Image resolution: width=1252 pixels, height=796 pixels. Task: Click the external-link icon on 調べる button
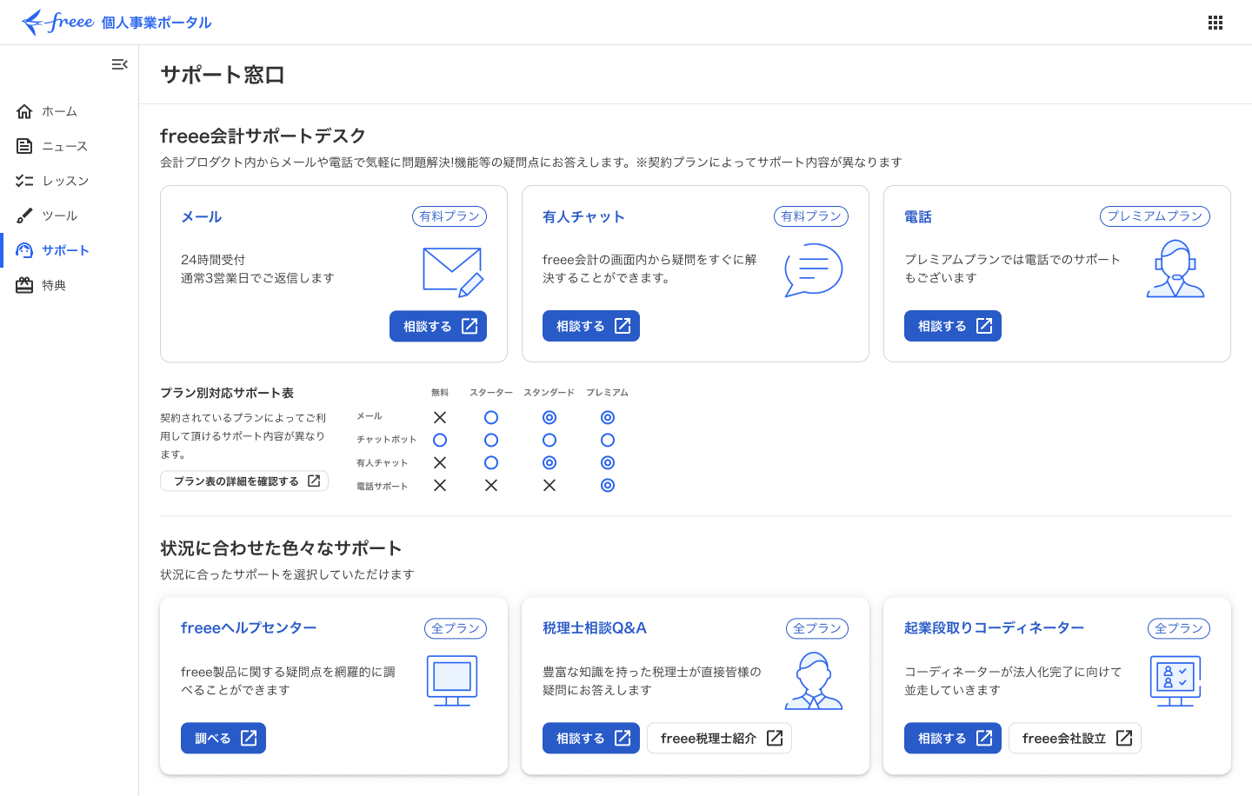point(249,738)
